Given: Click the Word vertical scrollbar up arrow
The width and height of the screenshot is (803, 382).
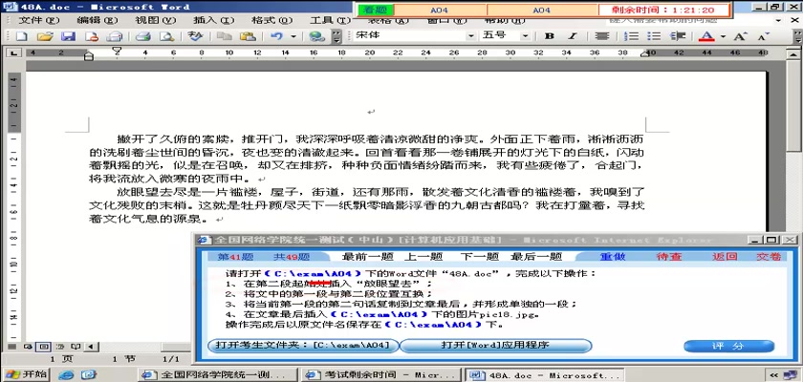Looking at the screenshot, I should 793,53.
